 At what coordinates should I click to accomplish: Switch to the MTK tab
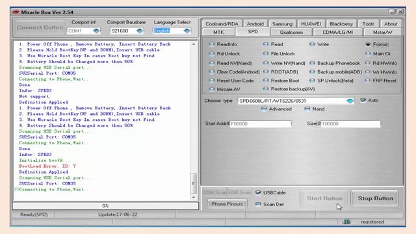[218, 32]
